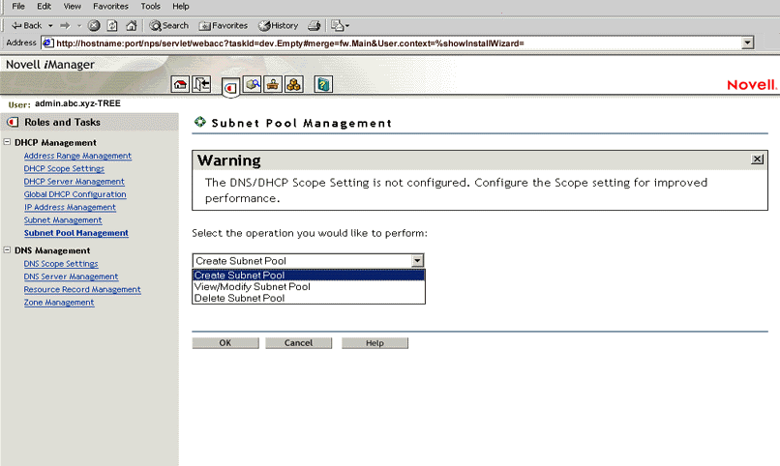Open the address bar dropdown arrow

[x=747, y=44]
